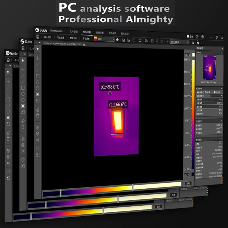Select the 自定义 emissivity mode radio button
The height and width of the screenshot is (228, 228).
(x=215, y=92)
